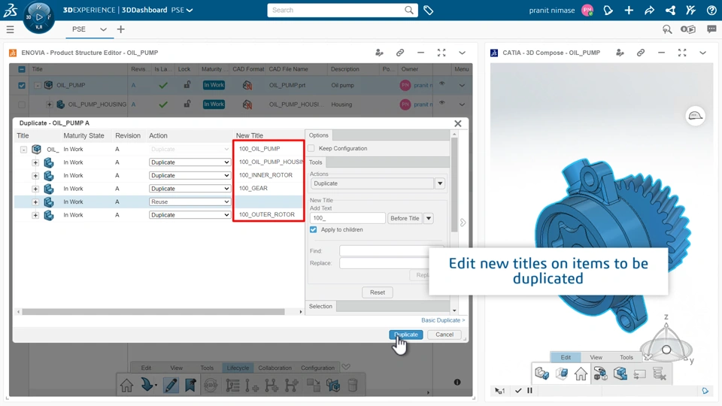The image size is (722, 406).
Task: Open the Collaboration tab
Action: click(x=275, y=368)
